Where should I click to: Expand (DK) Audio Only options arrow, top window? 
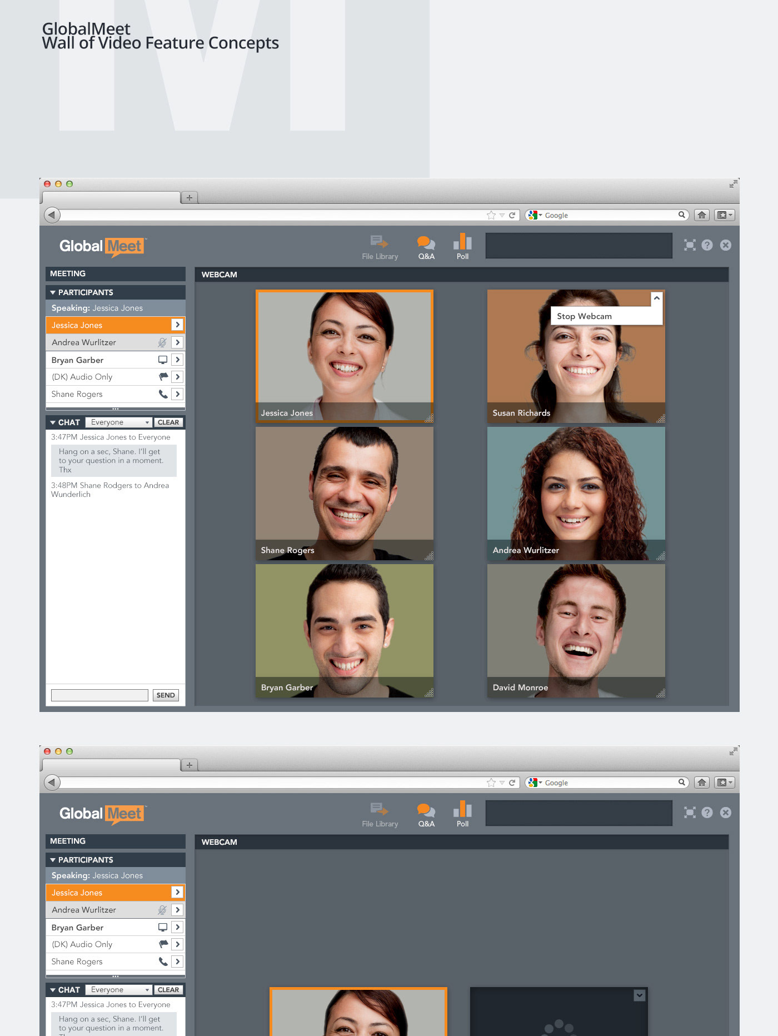177,377
